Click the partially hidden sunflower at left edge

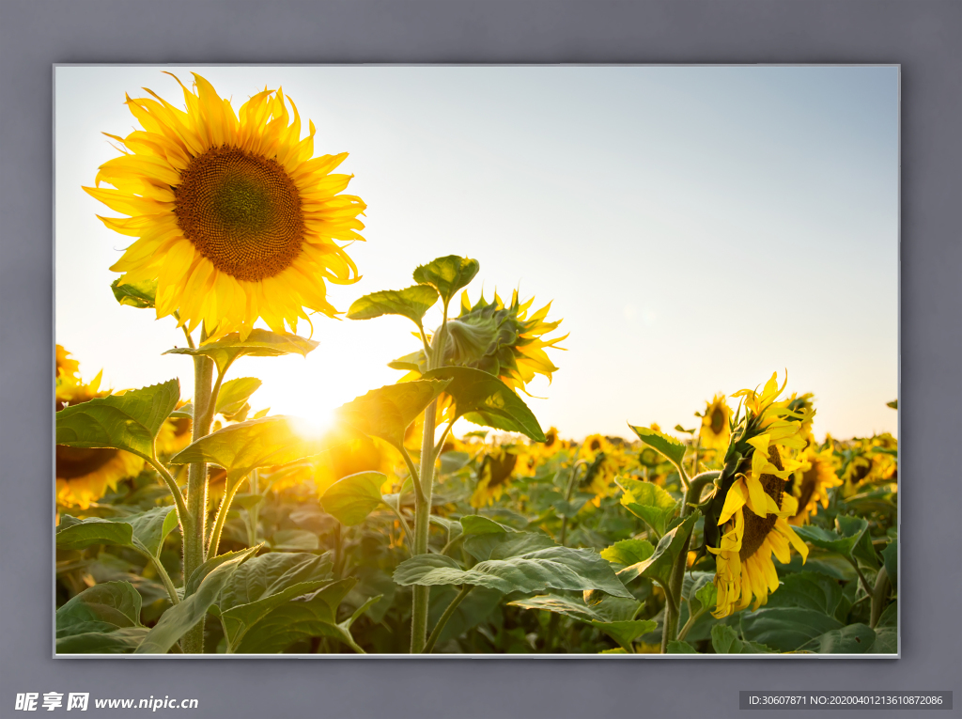(80, 461)
